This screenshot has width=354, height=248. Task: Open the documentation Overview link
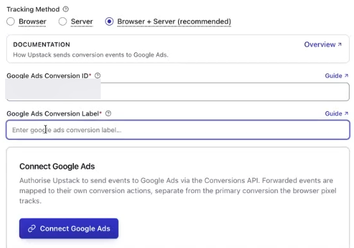(323, 45)
